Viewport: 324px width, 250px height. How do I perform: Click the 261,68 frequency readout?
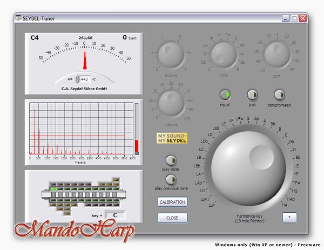click(x=85, y=38)
